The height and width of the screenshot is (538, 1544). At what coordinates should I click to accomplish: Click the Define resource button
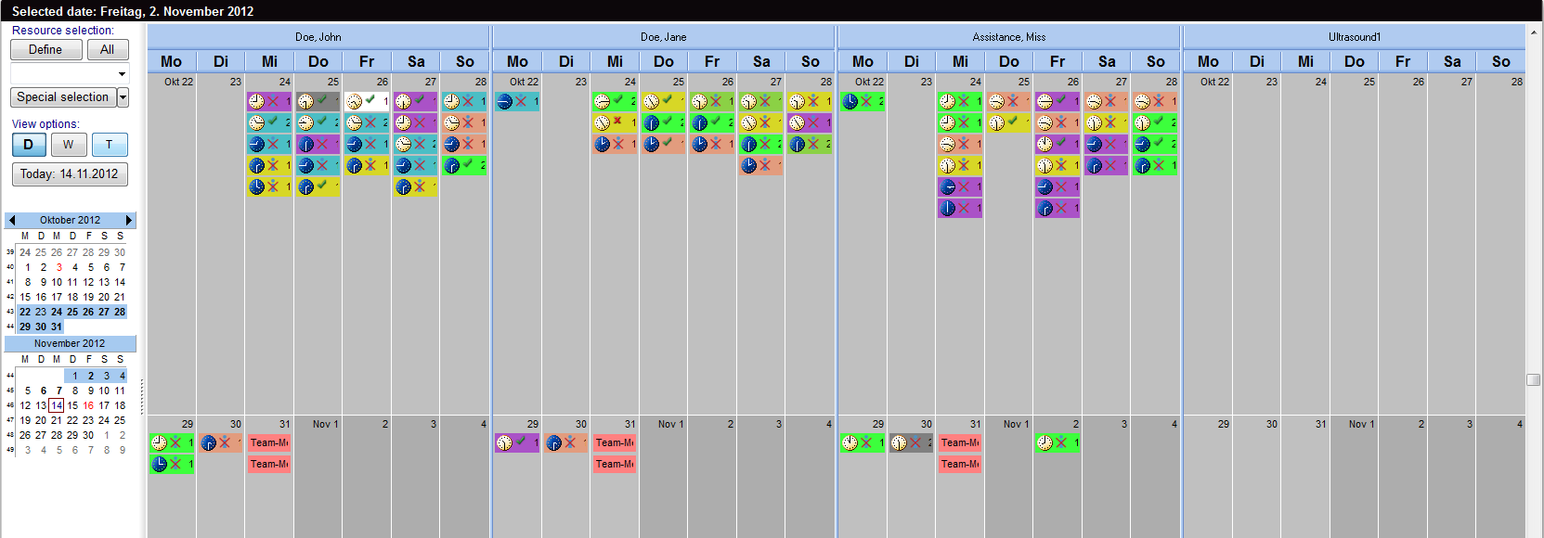[x=45, y=50]
